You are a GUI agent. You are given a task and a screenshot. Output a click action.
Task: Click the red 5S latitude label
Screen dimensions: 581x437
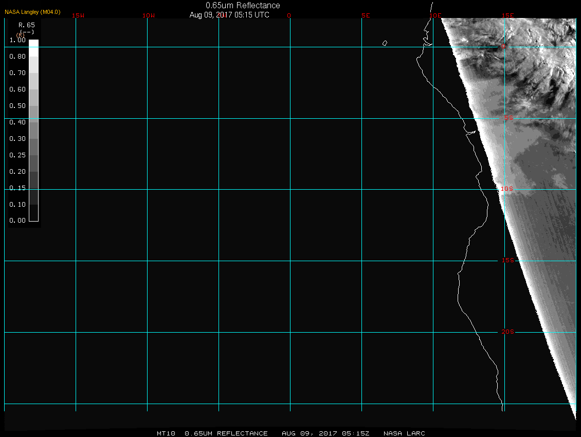click(x=508, y=118)
